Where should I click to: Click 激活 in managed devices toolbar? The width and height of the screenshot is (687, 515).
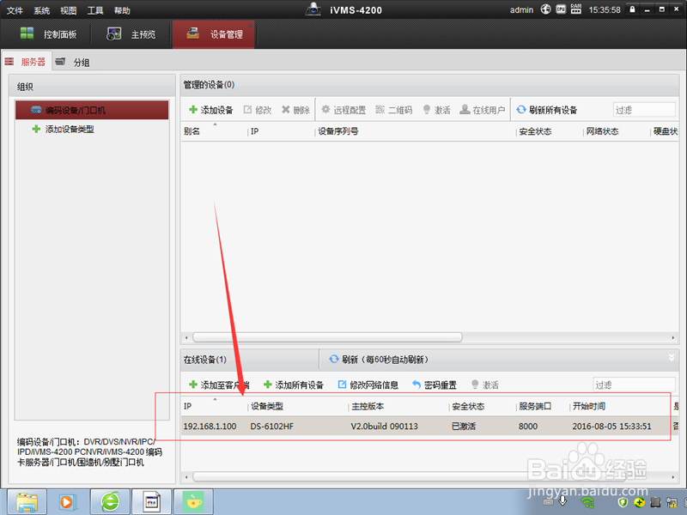click(436, 110)
